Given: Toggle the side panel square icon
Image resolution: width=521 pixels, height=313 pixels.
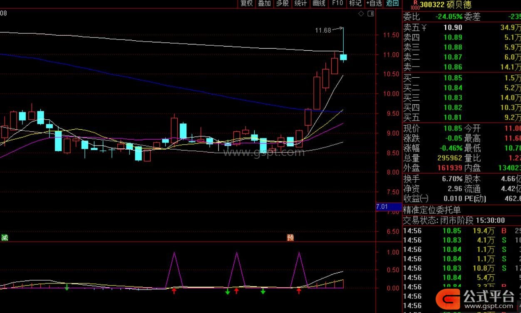Looking at the screenshot, I should 371,14.
